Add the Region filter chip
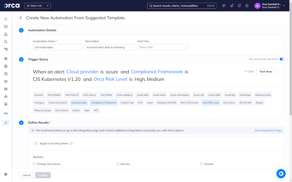Viewport: 292px width, 182px height. click(x=260, y=103)
